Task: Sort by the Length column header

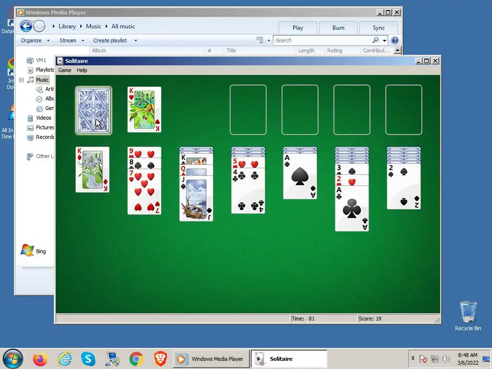Action: [306, 50]
